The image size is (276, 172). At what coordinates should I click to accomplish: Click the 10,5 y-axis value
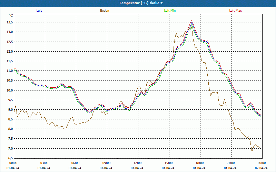pos(10,80)
